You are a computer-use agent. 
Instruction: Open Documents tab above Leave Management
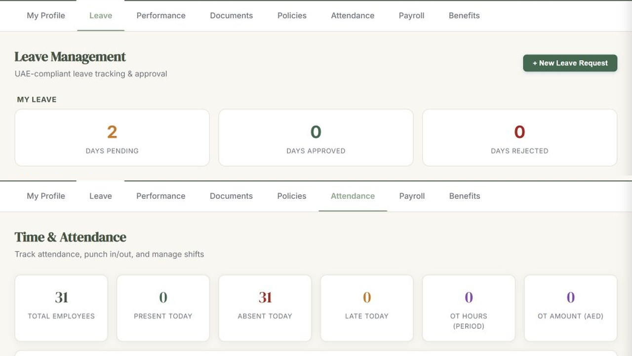pyautogui.click(x=232, y=15)
